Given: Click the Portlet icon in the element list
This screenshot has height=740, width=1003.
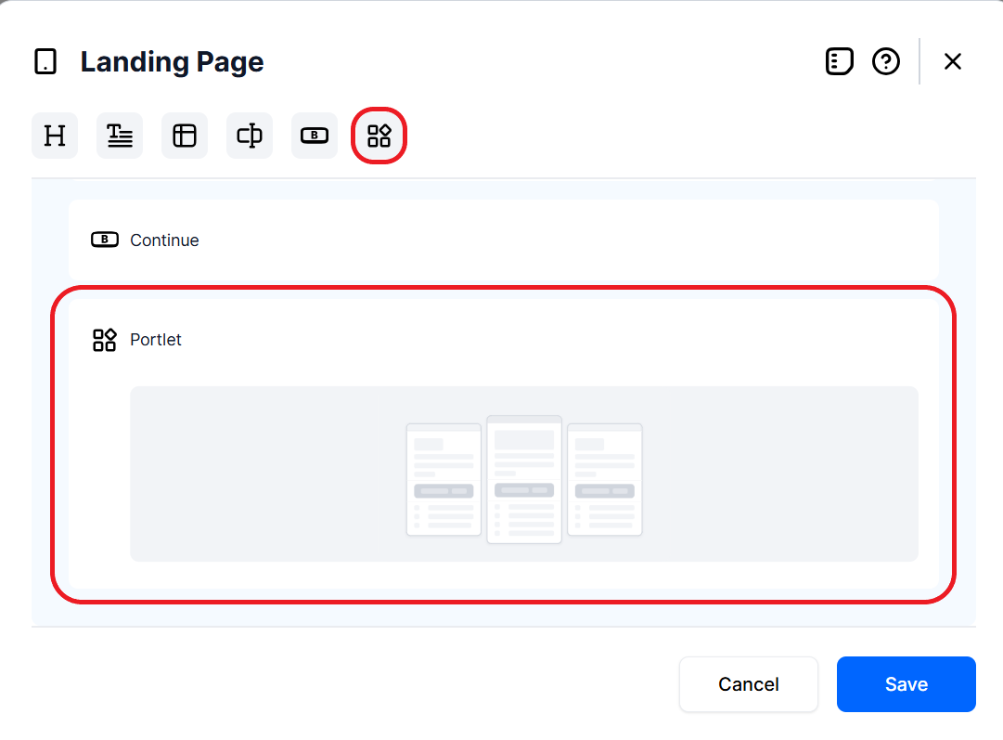Looking at the screenshot, I should tap(105, 340).
